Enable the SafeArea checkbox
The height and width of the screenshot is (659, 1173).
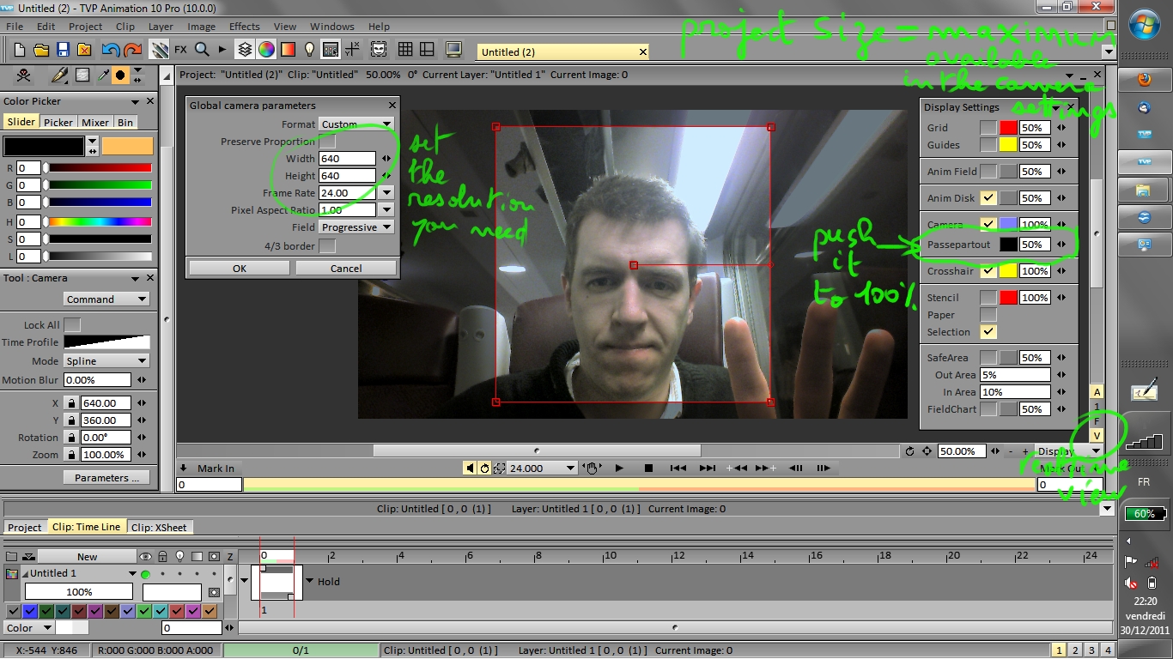point(988,357)
